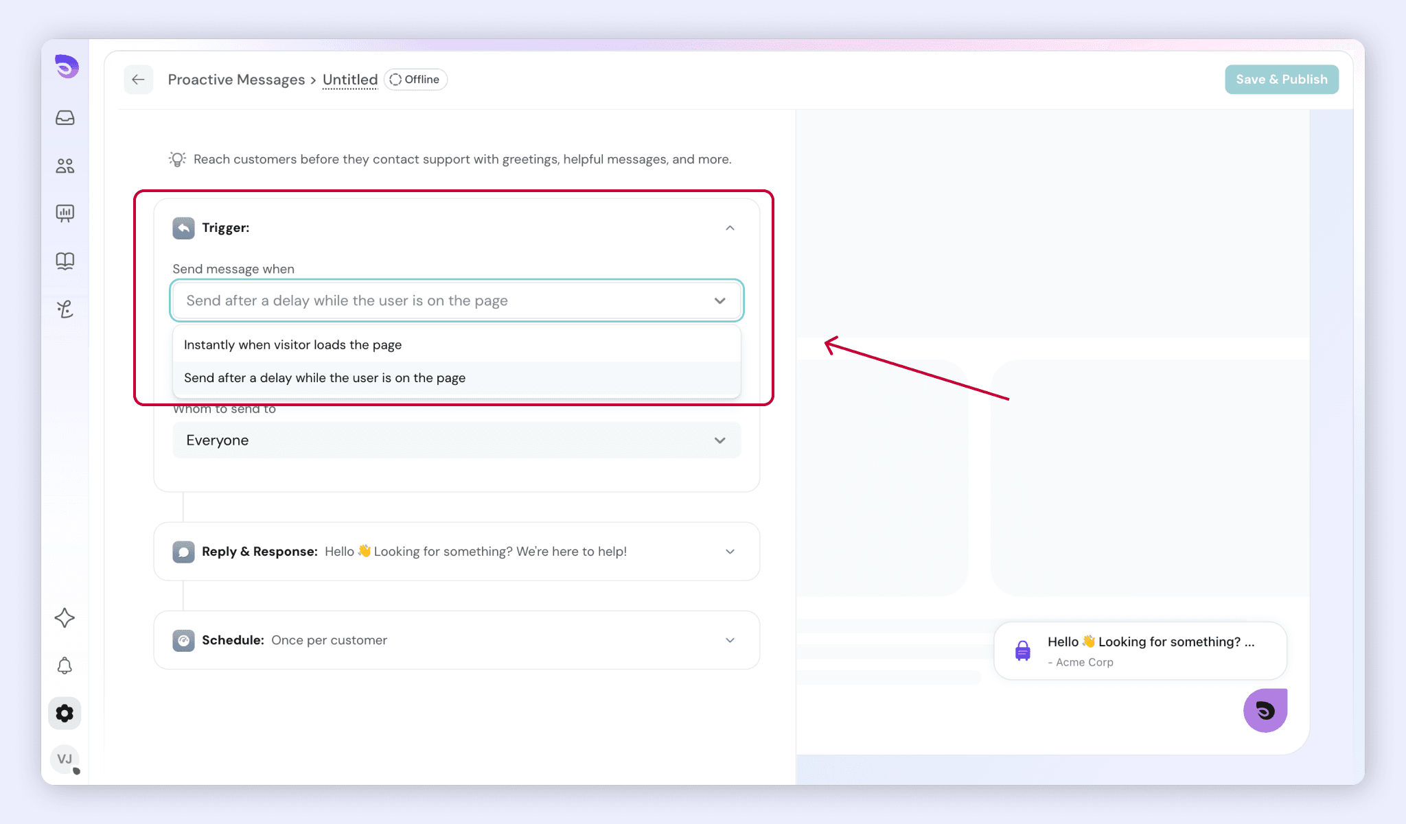
Task: Click the purple chat widget launcher
Action: 1265,711
